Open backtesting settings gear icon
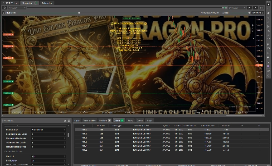The image size is (272, 166). point(5,8)
